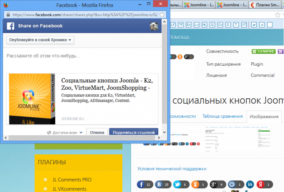Image resolution: width=284 pixels, height=192 pixels.
Task: Click the vertical scrollbar down arrow in popup
Action: pos(164,132)
